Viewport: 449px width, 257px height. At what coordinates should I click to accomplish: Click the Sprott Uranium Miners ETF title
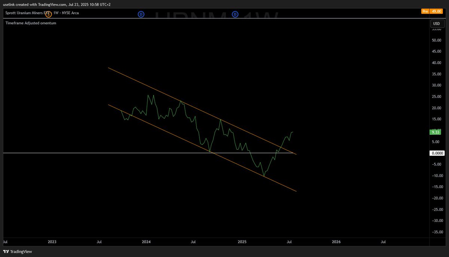pyautogui.click(x=27, y=13)
